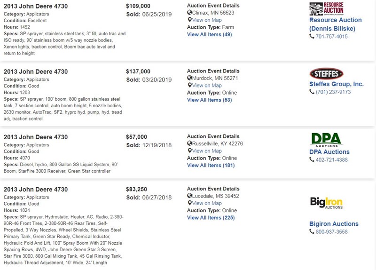This screenshot has width=376, height=270.
Task: Open Bigiron Auctions seller link
Action: 334,224
